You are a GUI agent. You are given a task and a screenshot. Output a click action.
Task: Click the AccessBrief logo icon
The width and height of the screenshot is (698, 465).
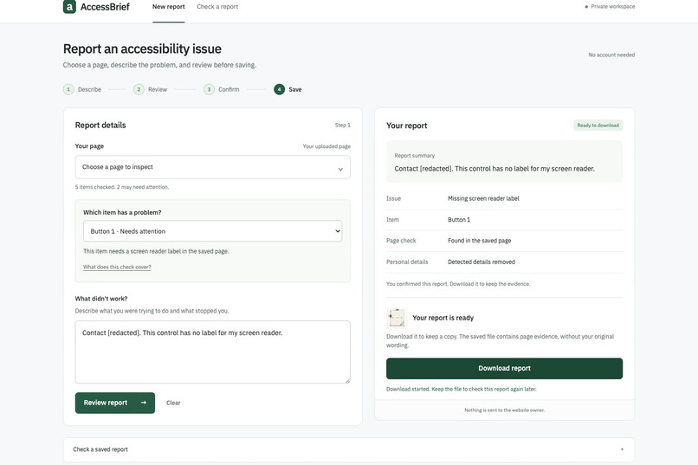click(69, 7)
